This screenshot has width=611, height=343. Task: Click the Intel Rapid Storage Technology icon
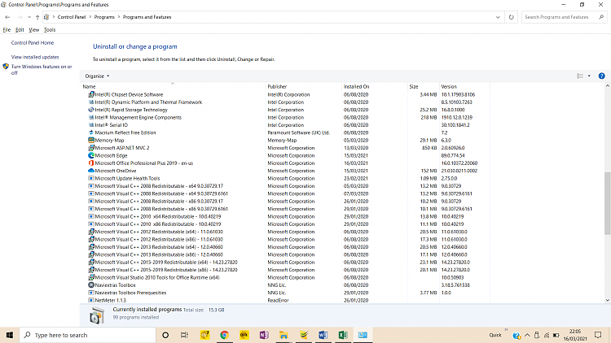click(90, 110)
